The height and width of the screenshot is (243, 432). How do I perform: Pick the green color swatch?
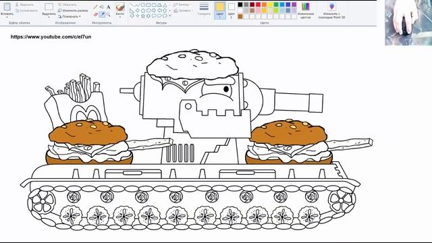[276, 5]
